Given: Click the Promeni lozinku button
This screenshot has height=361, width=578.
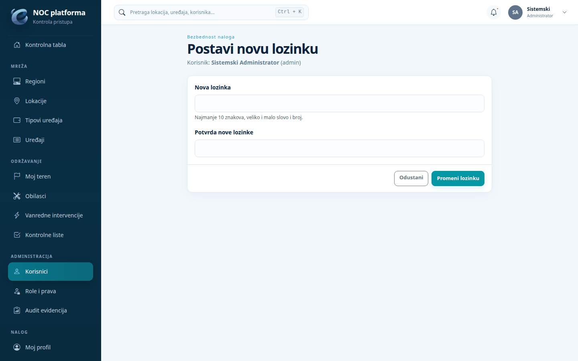Looking at the screenshot, I should click(x=458, y=178).
